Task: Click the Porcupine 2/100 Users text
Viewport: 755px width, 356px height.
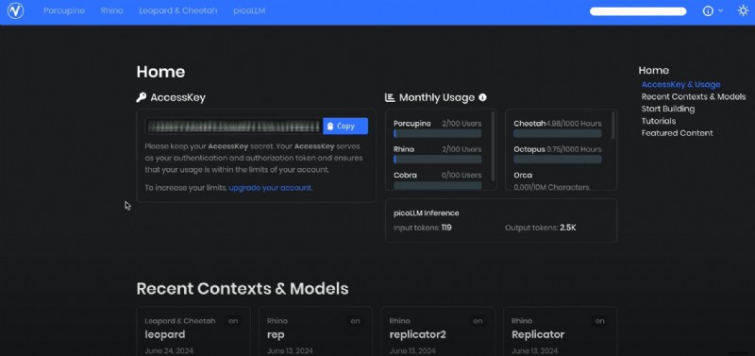Action: click(x=461, y=124)
